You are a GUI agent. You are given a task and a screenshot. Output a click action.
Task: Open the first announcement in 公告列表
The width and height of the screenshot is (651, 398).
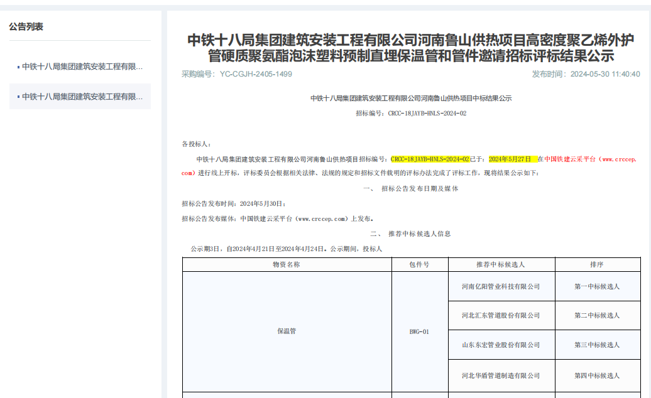point(82,67)
